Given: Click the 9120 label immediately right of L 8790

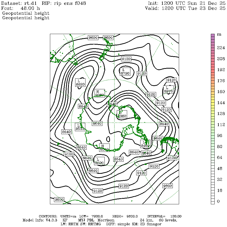Looking at the screenshot, I should [142, 74].
